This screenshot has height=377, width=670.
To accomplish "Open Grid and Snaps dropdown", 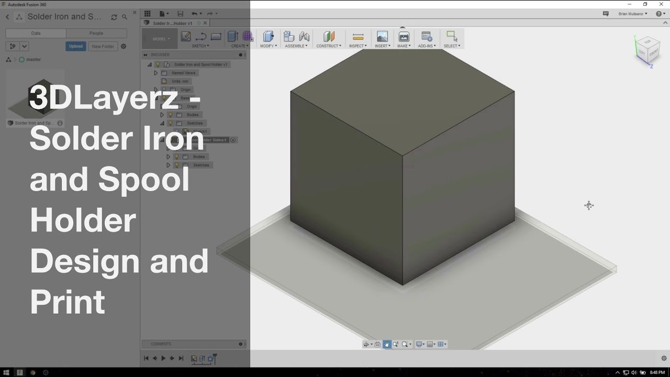I will coord(431,344).
